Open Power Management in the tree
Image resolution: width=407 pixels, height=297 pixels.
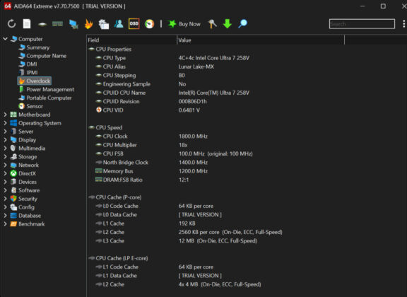50,89
